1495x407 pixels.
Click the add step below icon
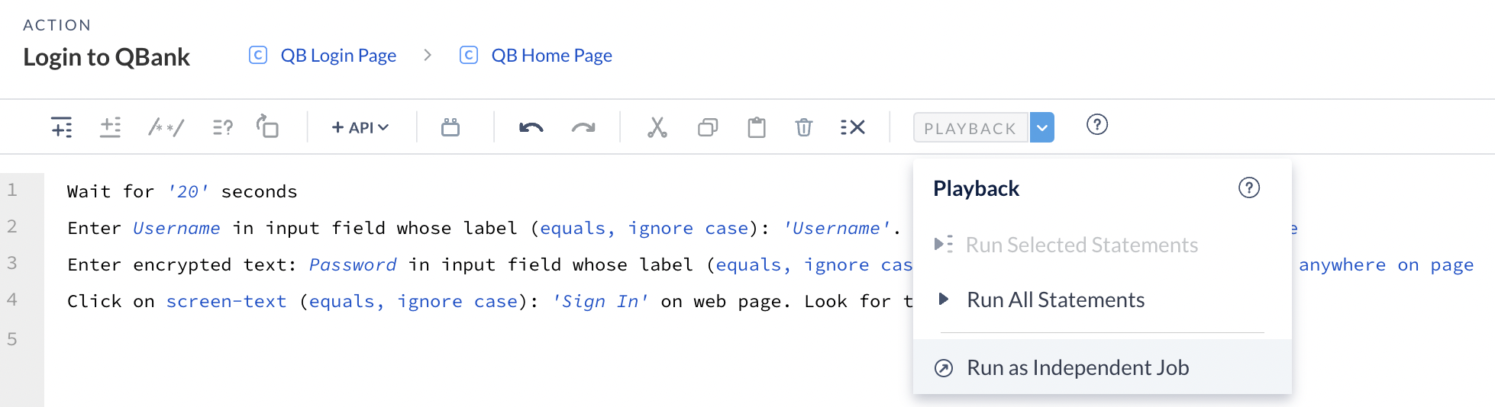[x=111, y=127]
